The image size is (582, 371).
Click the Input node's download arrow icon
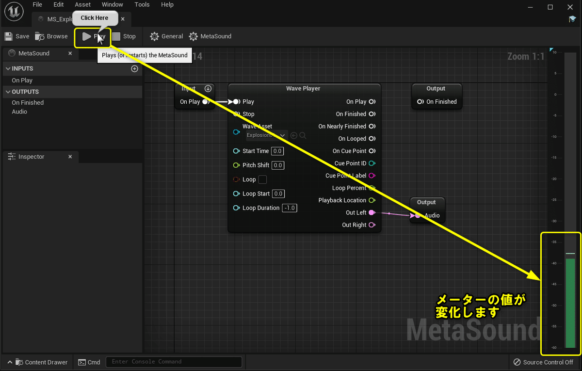coord(208,88)
